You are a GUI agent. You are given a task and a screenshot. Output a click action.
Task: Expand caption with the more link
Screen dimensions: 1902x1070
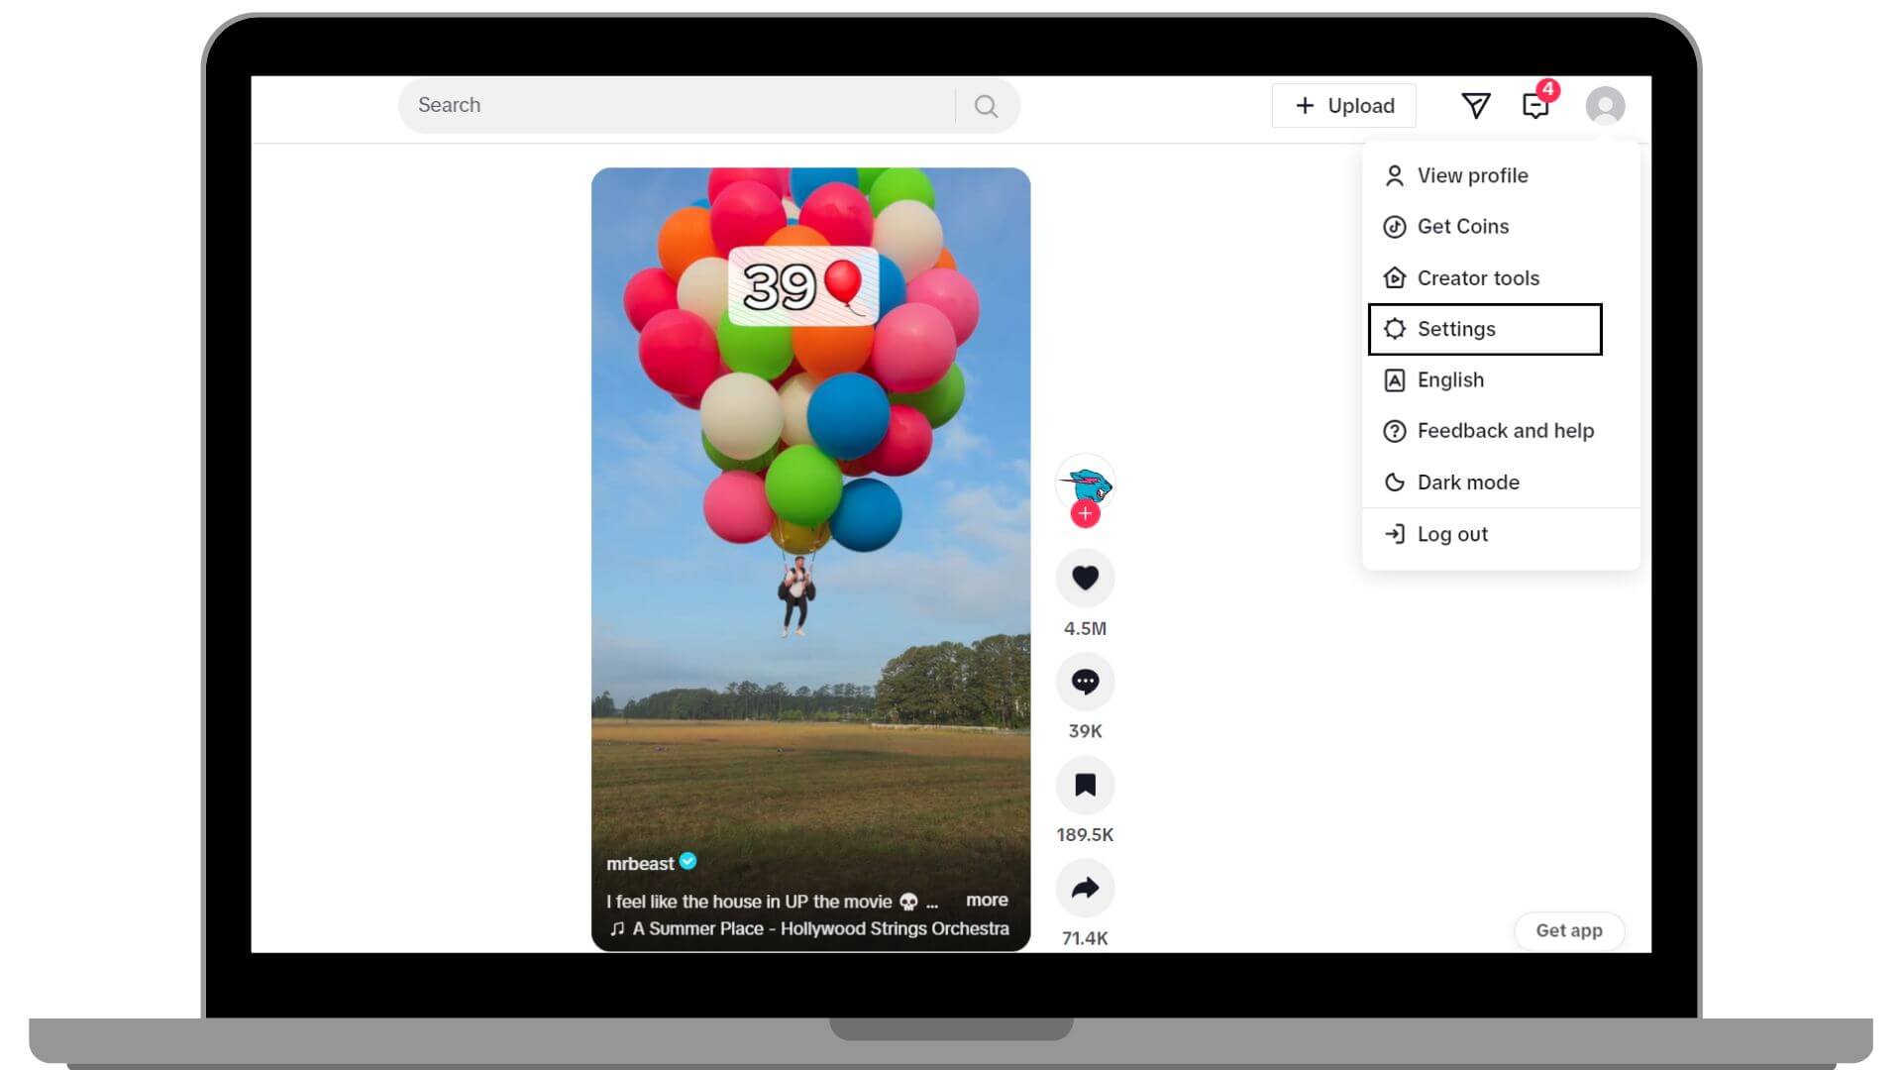tap(987, 900)
